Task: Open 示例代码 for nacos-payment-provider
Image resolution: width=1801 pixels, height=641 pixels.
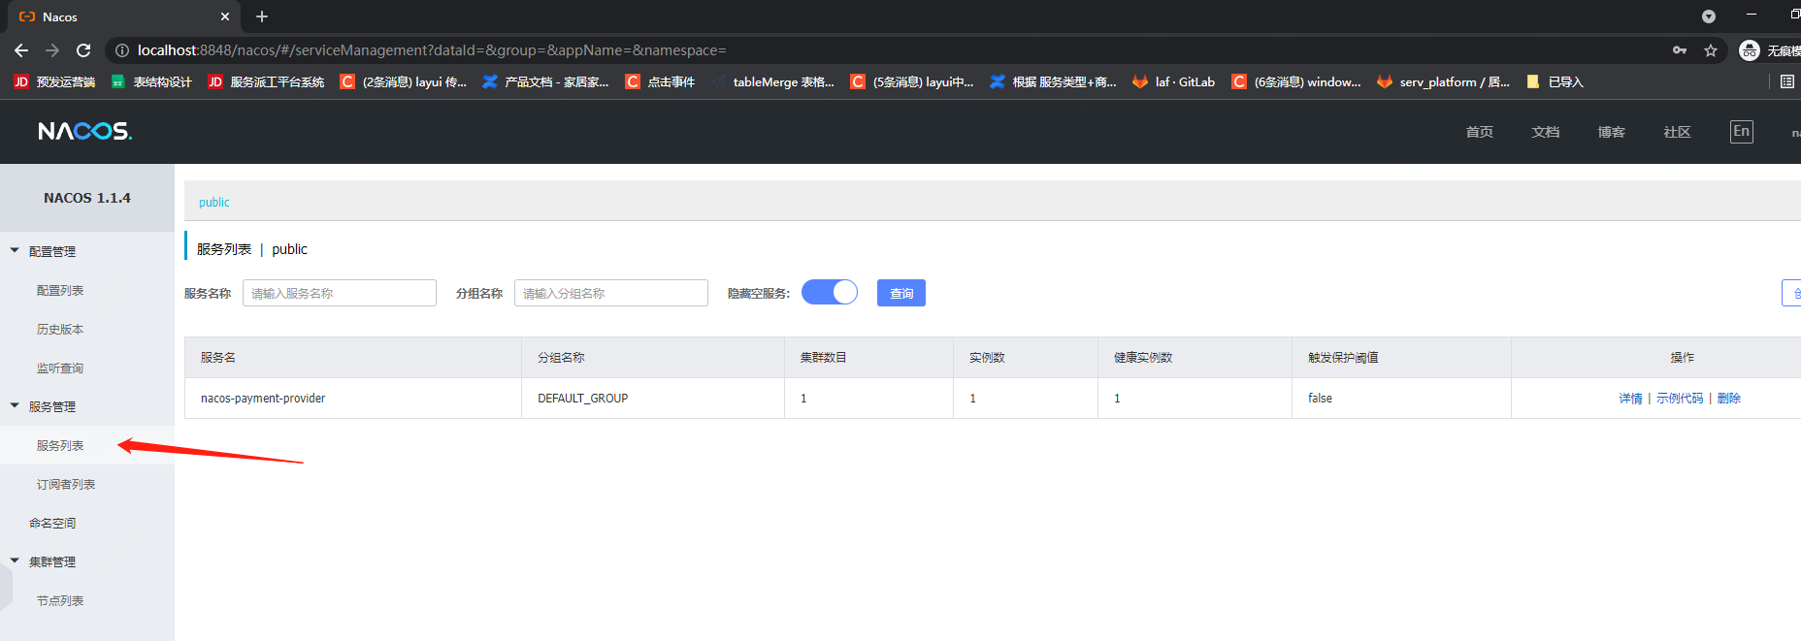Action: (x=1680, y=399)
